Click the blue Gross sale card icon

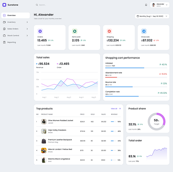pyautogui.click(x=144, y=31)
